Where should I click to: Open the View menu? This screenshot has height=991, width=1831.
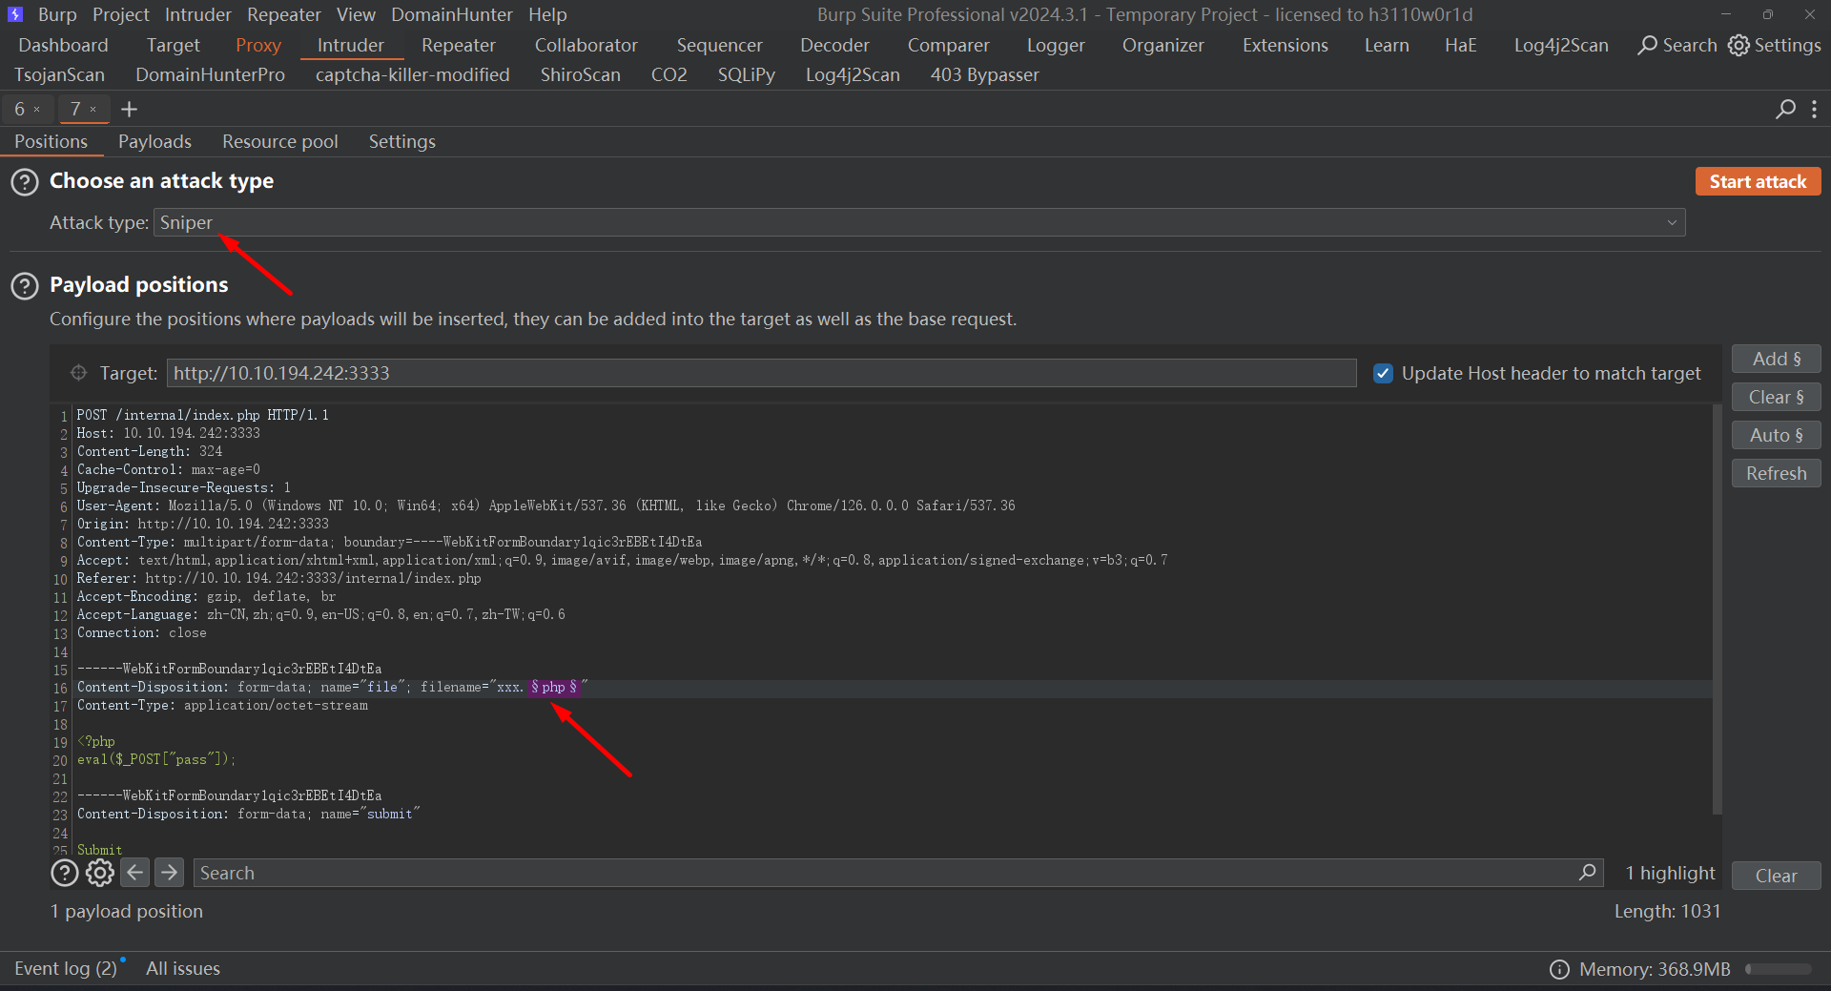pyautogui.click(x=356, y=14)
